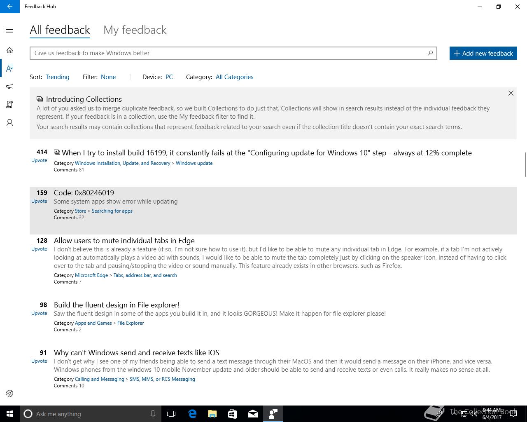The width and height of the screenshot is (527, 422).
Task: Click 'Comments 81' on the build 16199 feedback
Action: pos(69,170)
